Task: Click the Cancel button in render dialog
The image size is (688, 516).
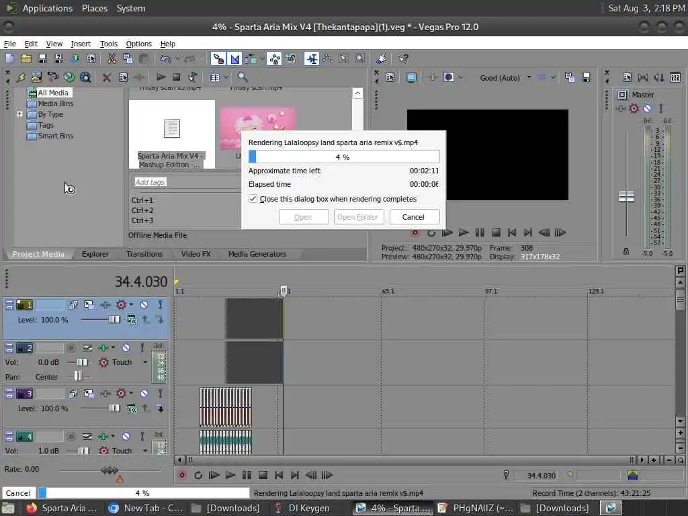Action: [x=414, y=217]
